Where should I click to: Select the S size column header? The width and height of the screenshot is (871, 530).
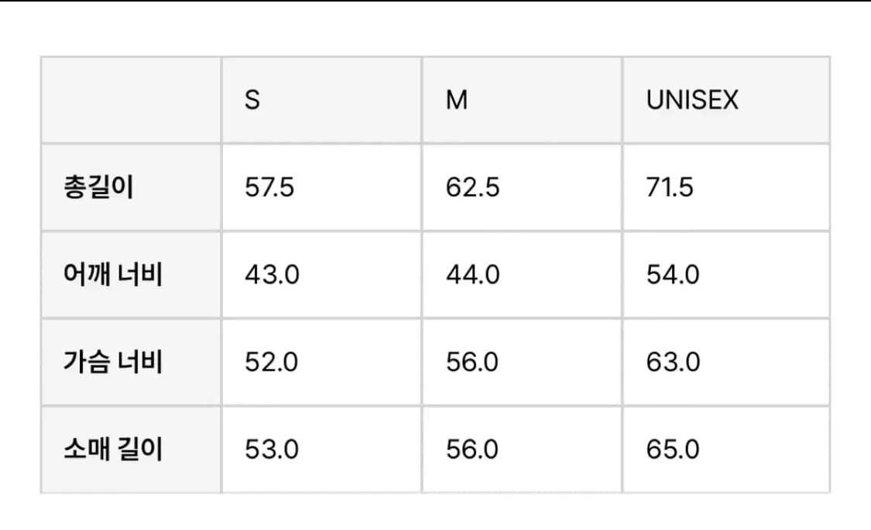(x=321, y=101)
